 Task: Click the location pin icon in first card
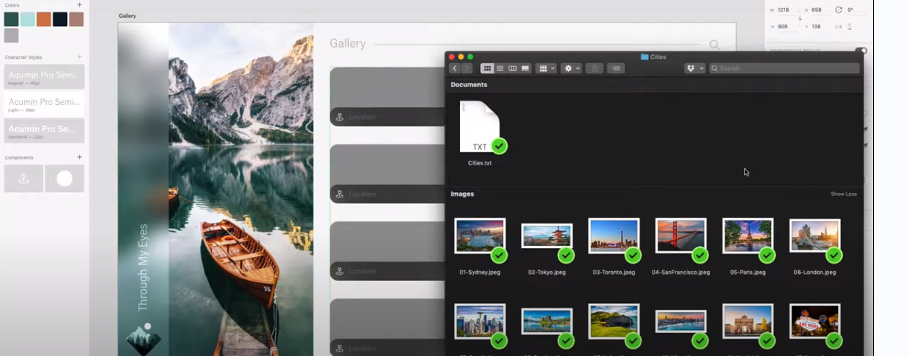click(x=339, y=117)
